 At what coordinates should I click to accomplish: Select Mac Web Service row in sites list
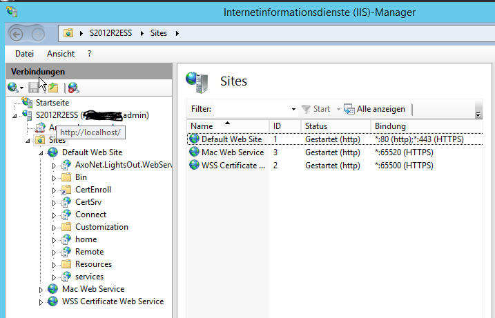pos(335,152)
